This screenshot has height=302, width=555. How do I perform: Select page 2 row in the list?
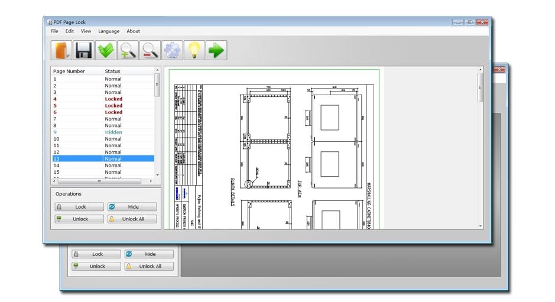click(x=103, y=86)
